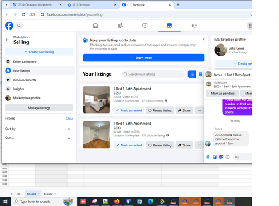The width and height of the screenshot is (279, 206).
Task: Click the Search your listings field
Action: (x=153, y=74)
